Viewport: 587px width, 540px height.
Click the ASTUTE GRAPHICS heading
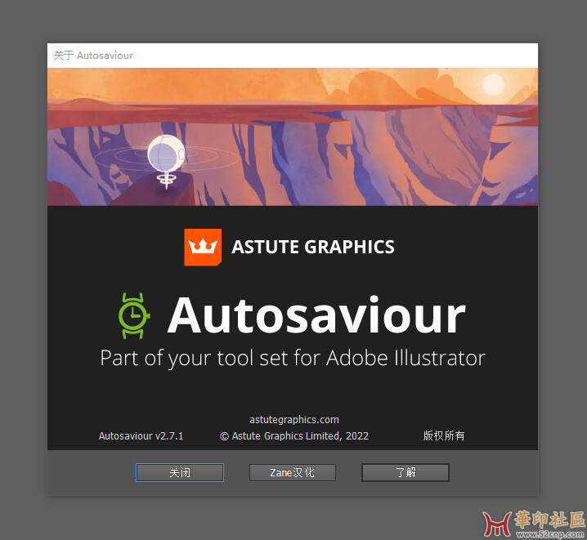point(313,248)
